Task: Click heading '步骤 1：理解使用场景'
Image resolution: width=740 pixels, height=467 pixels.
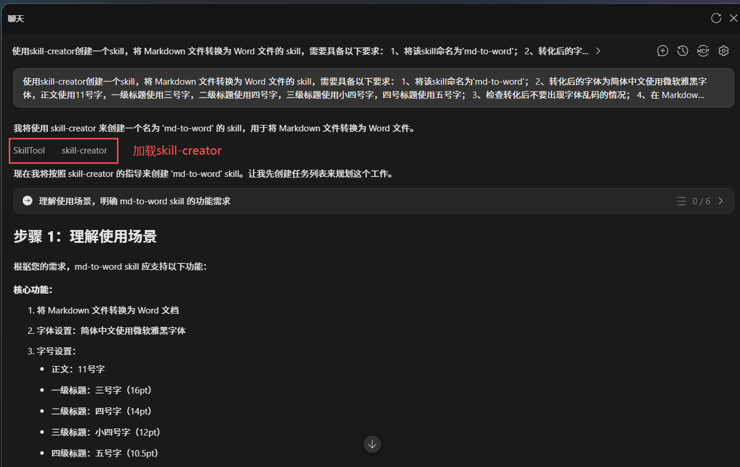Action: 85,236
